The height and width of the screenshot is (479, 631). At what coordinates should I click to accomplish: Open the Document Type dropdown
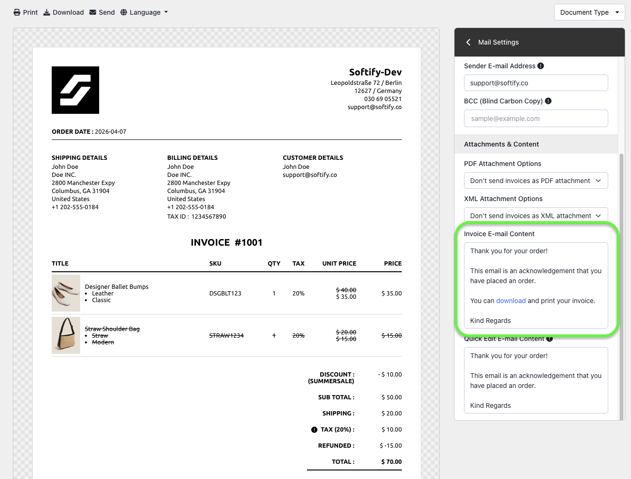coord(589,12)
